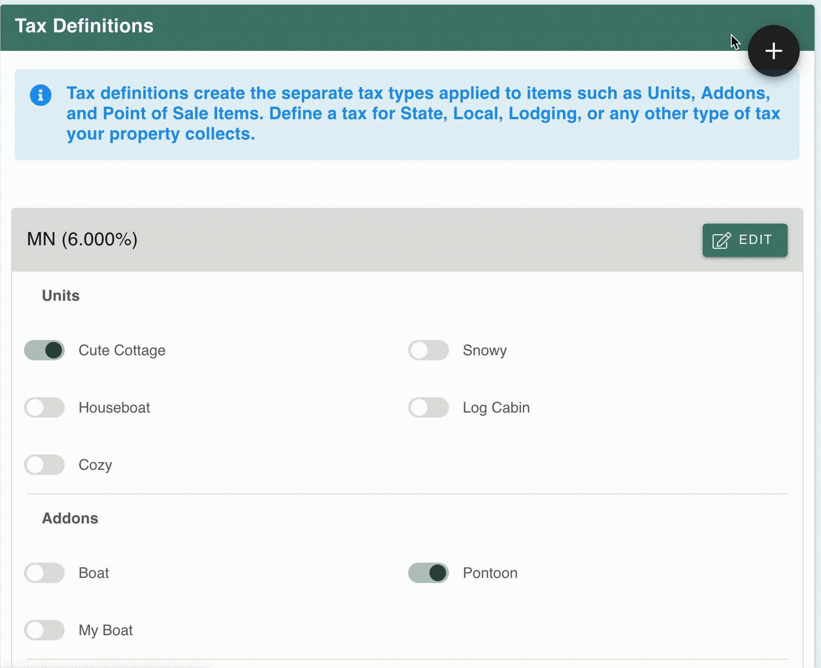Turn on the Log Cabin toggle
821x668 pixels.
(429, 407)
